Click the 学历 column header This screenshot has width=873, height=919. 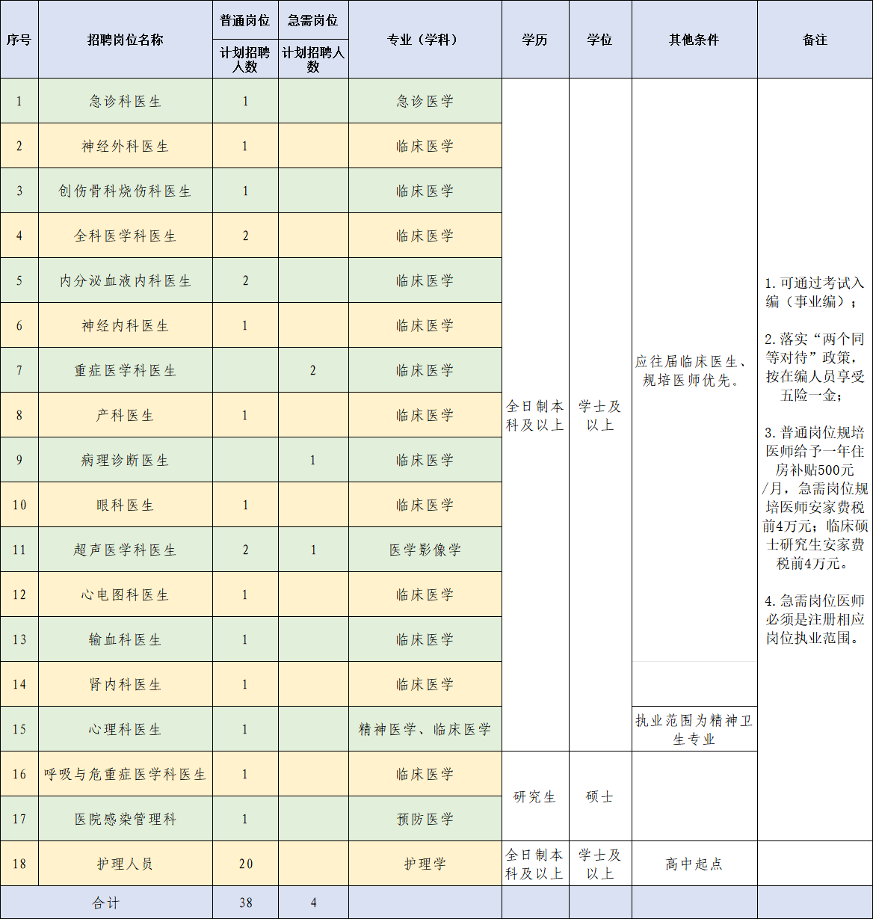click(x=535, y=40)
